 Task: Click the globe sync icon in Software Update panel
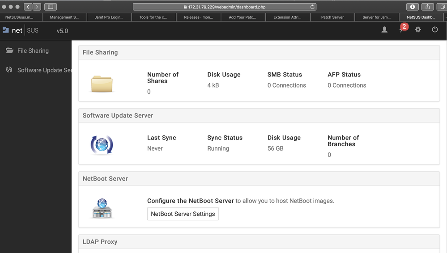(102, 145)
